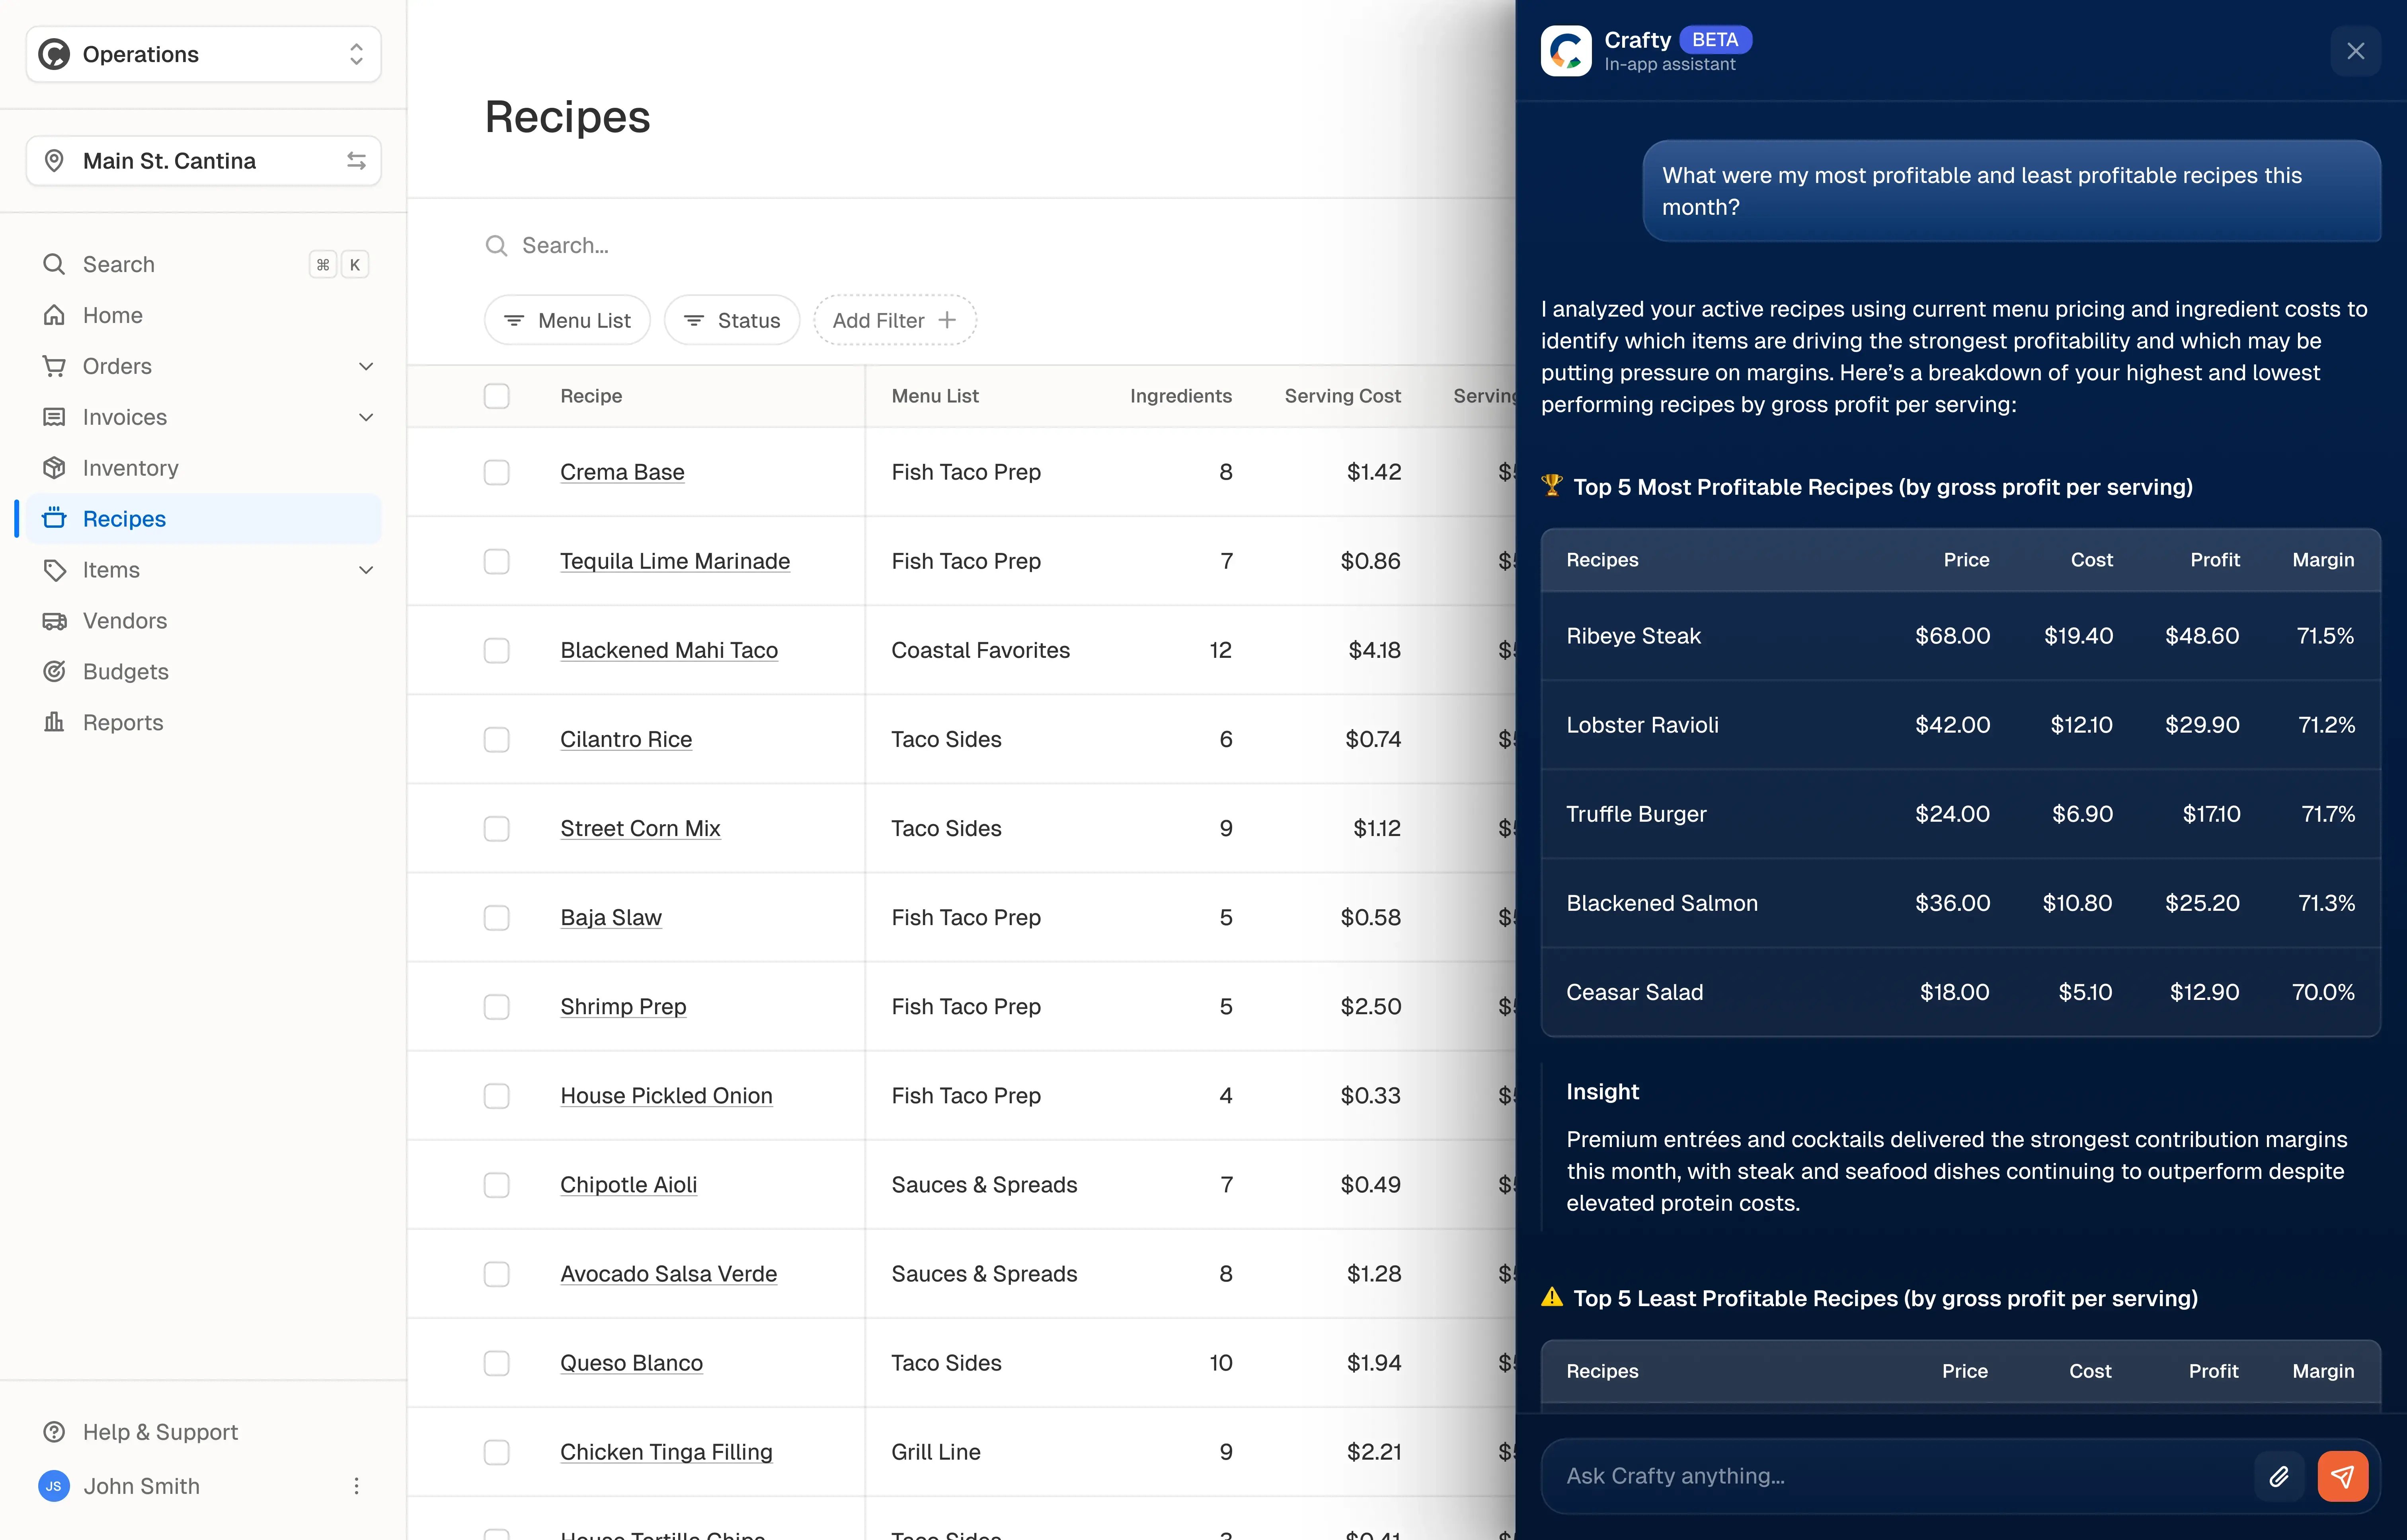
Task: Close the Crafty assistant panel
Action: 2355,51
